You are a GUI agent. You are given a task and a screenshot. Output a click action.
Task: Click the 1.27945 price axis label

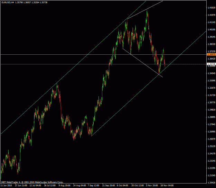212,125
